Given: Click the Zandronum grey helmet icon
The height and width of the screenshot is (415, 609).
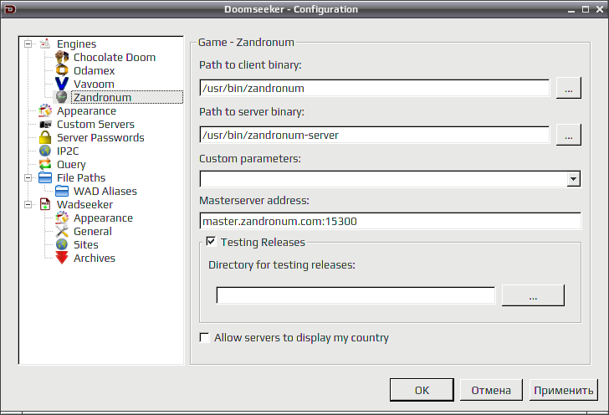Looking at the screenshot, I should pos(62,97).
